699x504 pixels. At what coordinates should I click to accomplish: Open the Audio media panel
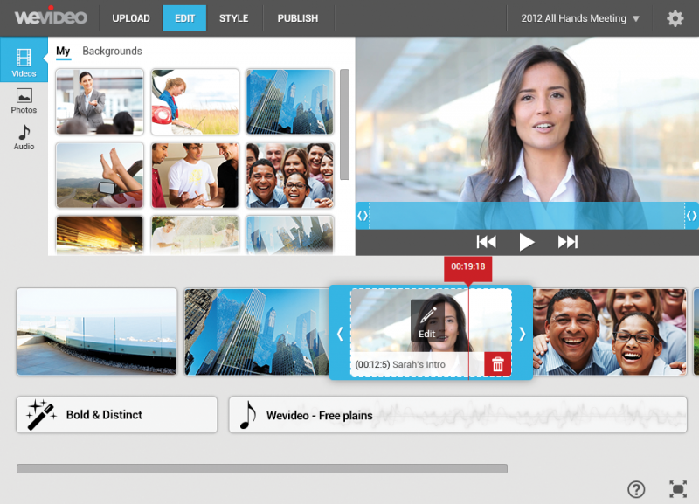point(24,138)
